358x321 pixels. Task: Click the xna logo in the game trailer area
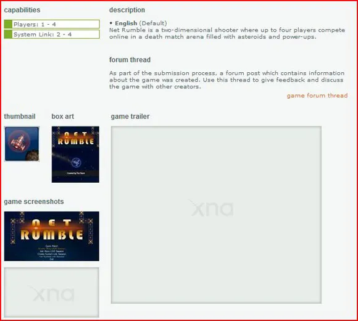[x=211, y=208]
